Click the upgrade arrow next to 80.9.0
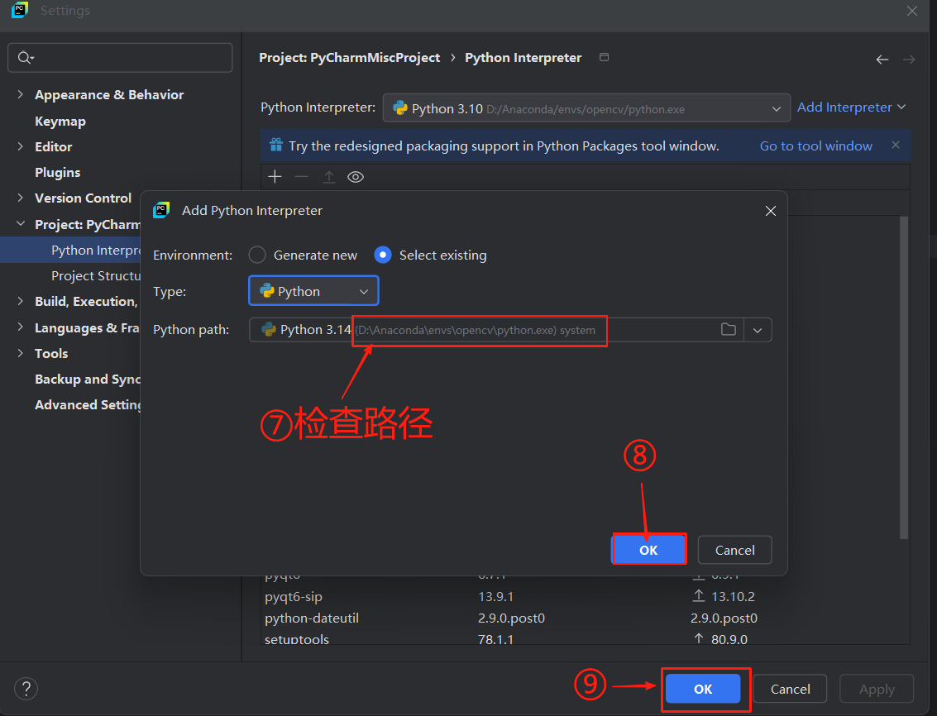Screen dimensions: 937x721 698,638
